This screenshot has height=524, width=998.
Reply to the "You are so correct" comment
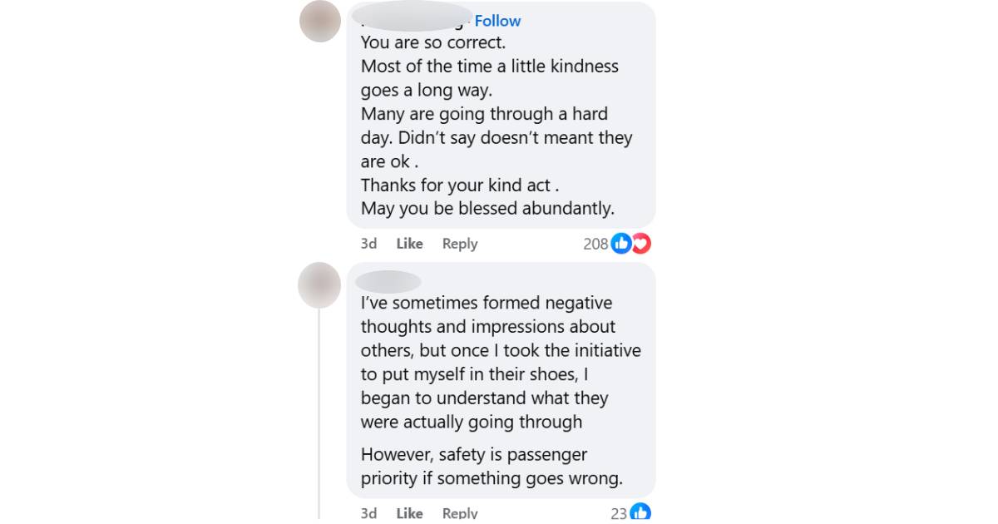(x=460, y=244)
